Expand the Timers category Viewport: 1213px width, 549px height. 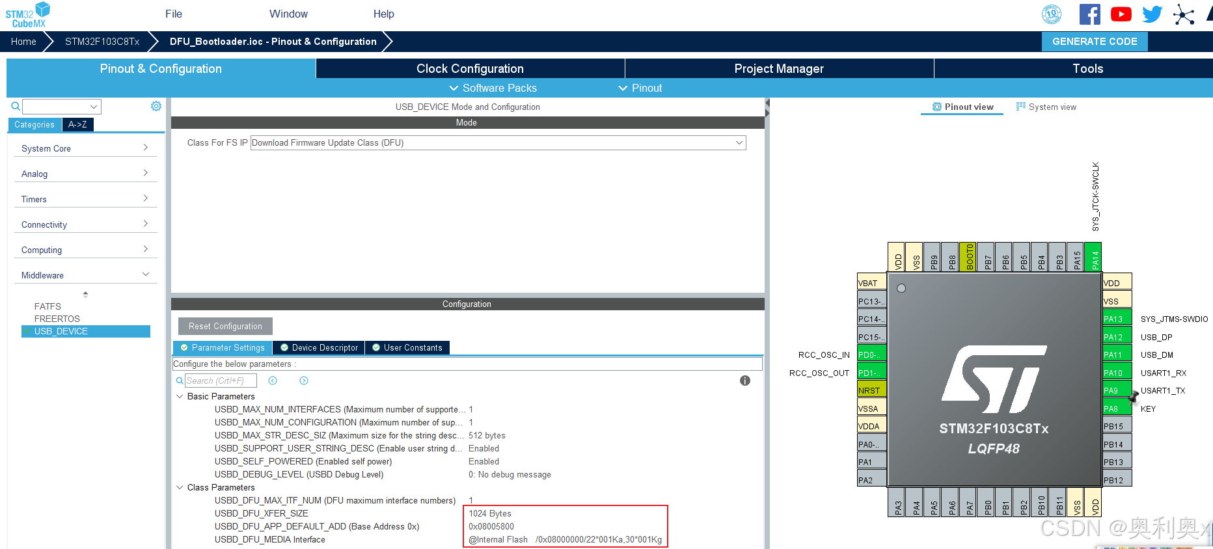point(85,199)
